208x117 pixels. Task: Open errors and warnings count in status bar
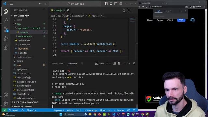tap(32, 110)
